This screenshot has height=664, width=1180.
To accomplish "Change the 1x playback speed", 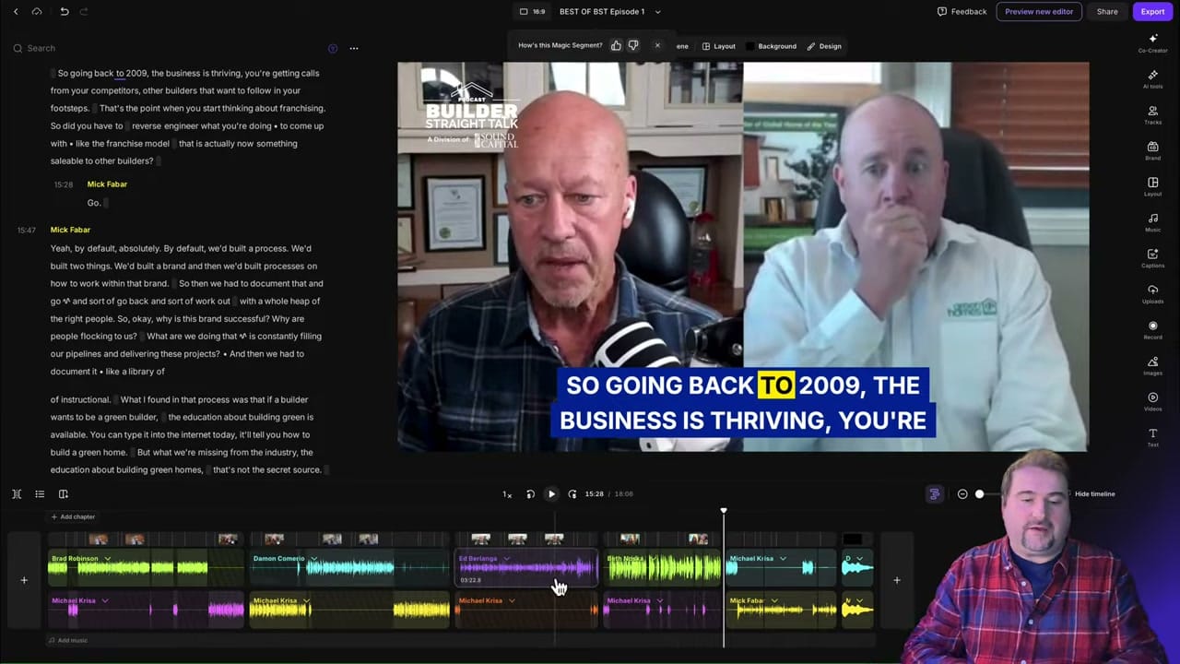I will point(507,494).
